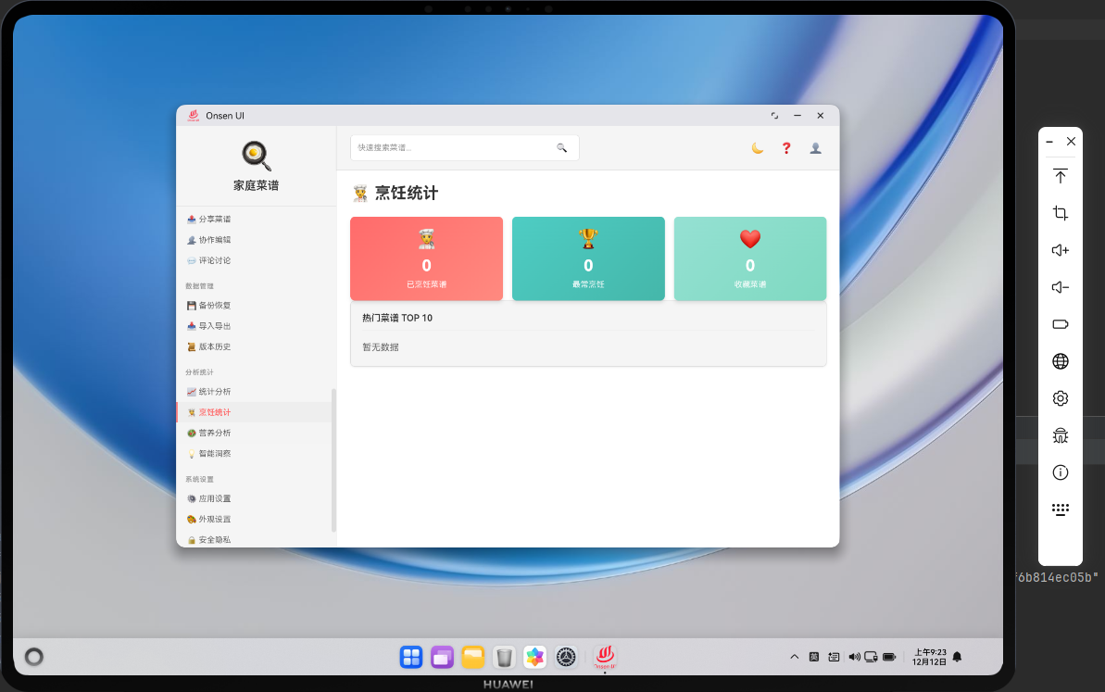Open 应用设置 in the sidebar
Screen dimensions: 1105x692
pos(254,498)
